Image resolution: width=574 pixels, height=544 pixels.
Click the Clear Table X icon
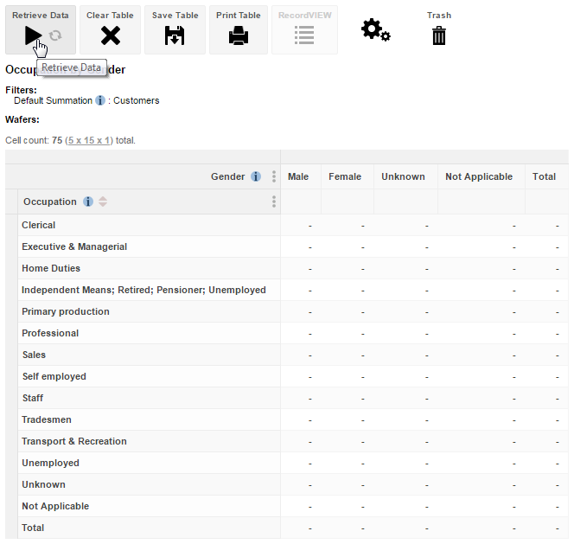click(110, 35)
